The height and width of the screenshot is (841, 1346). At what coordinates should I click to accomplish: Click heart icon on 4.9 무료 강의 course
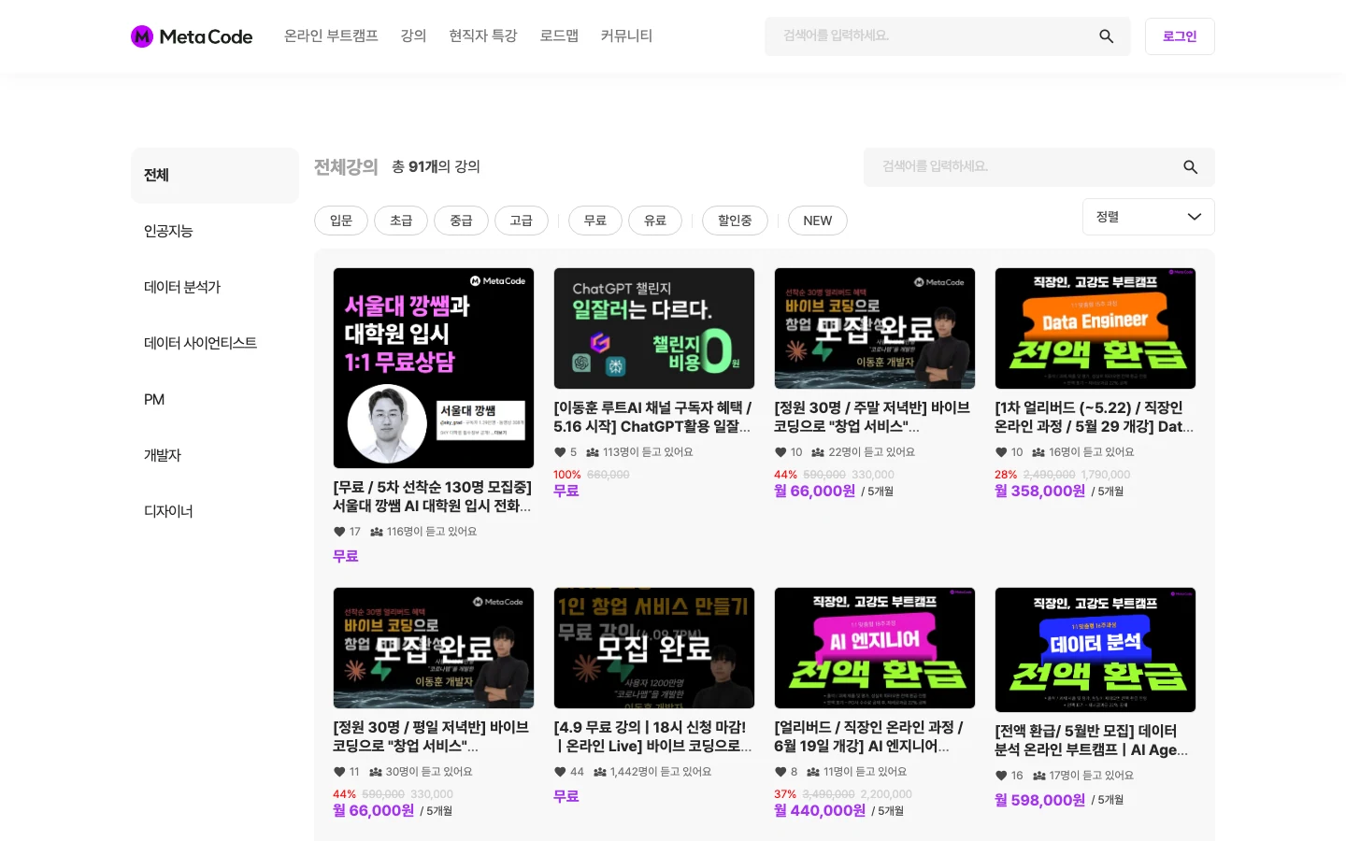pyautogui.click(x=560, y=772)
